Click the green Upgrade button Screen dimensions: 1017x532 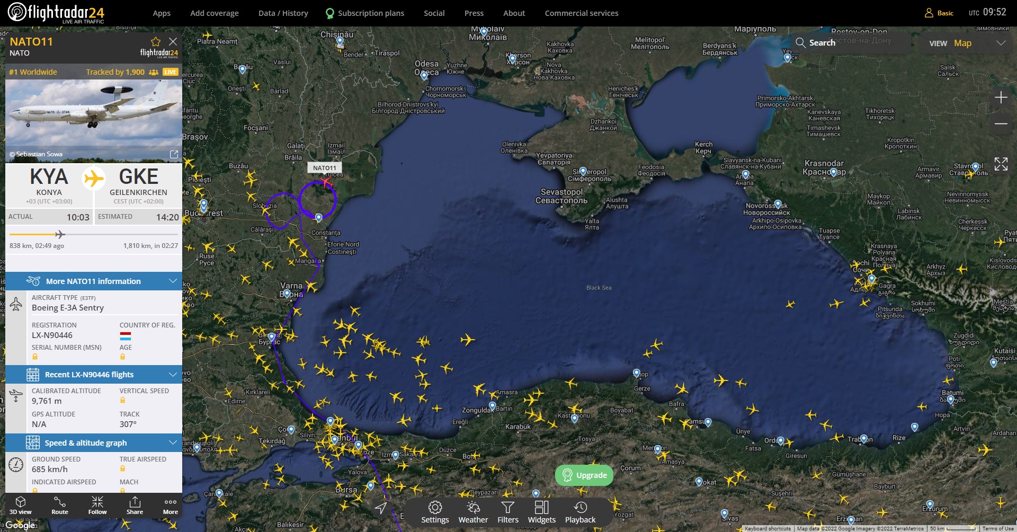click(584, 475)
